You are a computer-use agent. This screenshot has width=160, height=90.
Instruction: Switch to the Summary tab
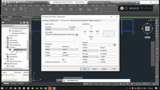click(97, 20)
